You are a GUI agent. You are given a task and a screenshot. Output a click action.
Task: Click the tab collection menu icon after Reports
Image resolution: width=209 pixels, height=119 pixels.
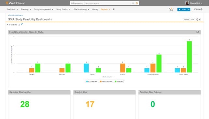pyautogui.click(x=114, y=9)
